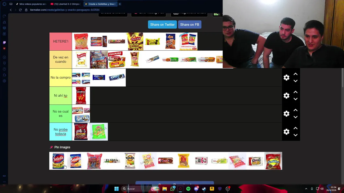This screenshot has height=193, width=344.
Task: Open File Explorer from taskbar
Action: click(x=164, y=189)
